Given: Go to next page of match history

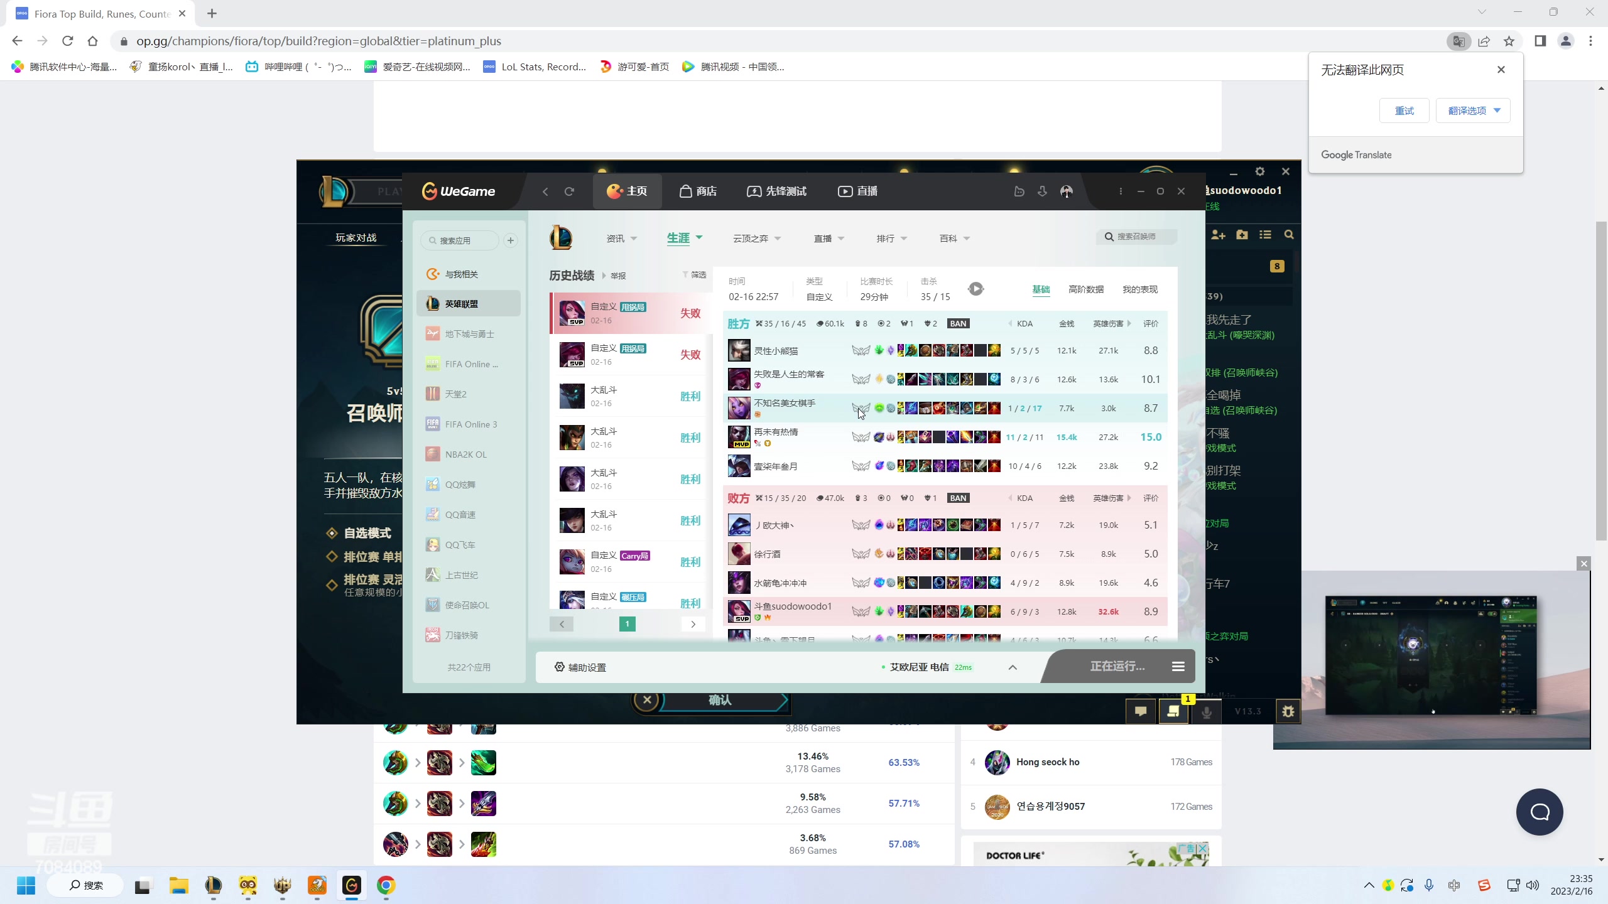Looking at the screenshot, I should (x=693, y=624).
